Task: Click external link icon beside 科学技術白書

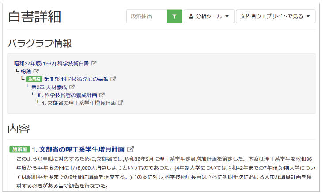Action: point(94,63)
